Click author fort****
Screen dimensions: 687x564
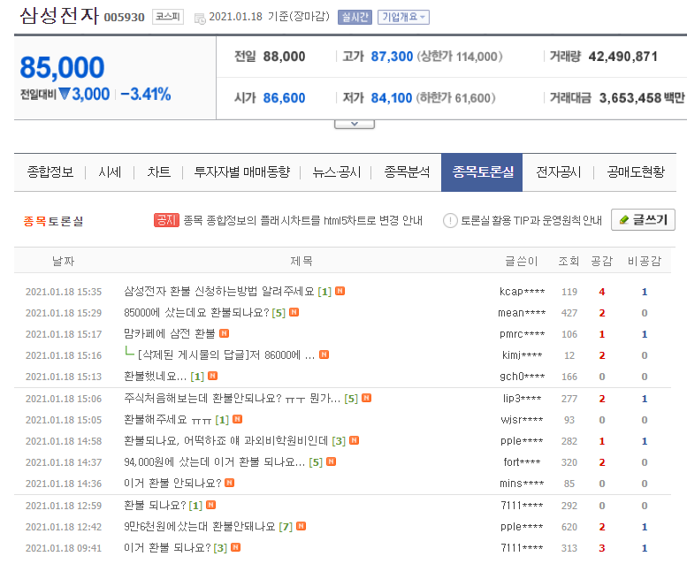[x=522, y=462]
